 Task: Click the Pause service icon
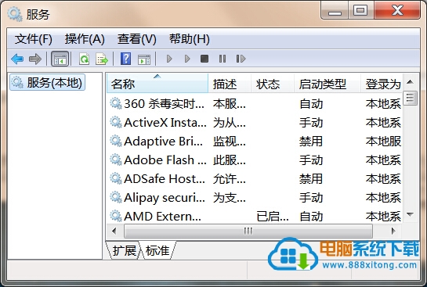(x=223, y=59)
